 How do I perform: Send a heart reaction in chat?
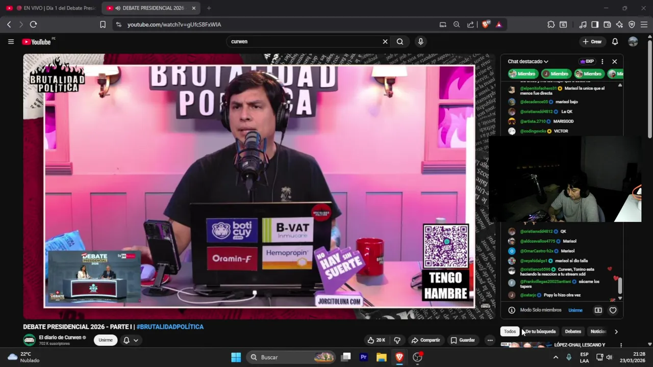coord(613,310)
